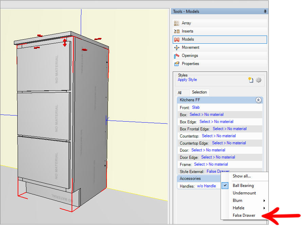302x232 pixels.
Task: Select the checked Ball Bearing option
Action: coord(243,186)
